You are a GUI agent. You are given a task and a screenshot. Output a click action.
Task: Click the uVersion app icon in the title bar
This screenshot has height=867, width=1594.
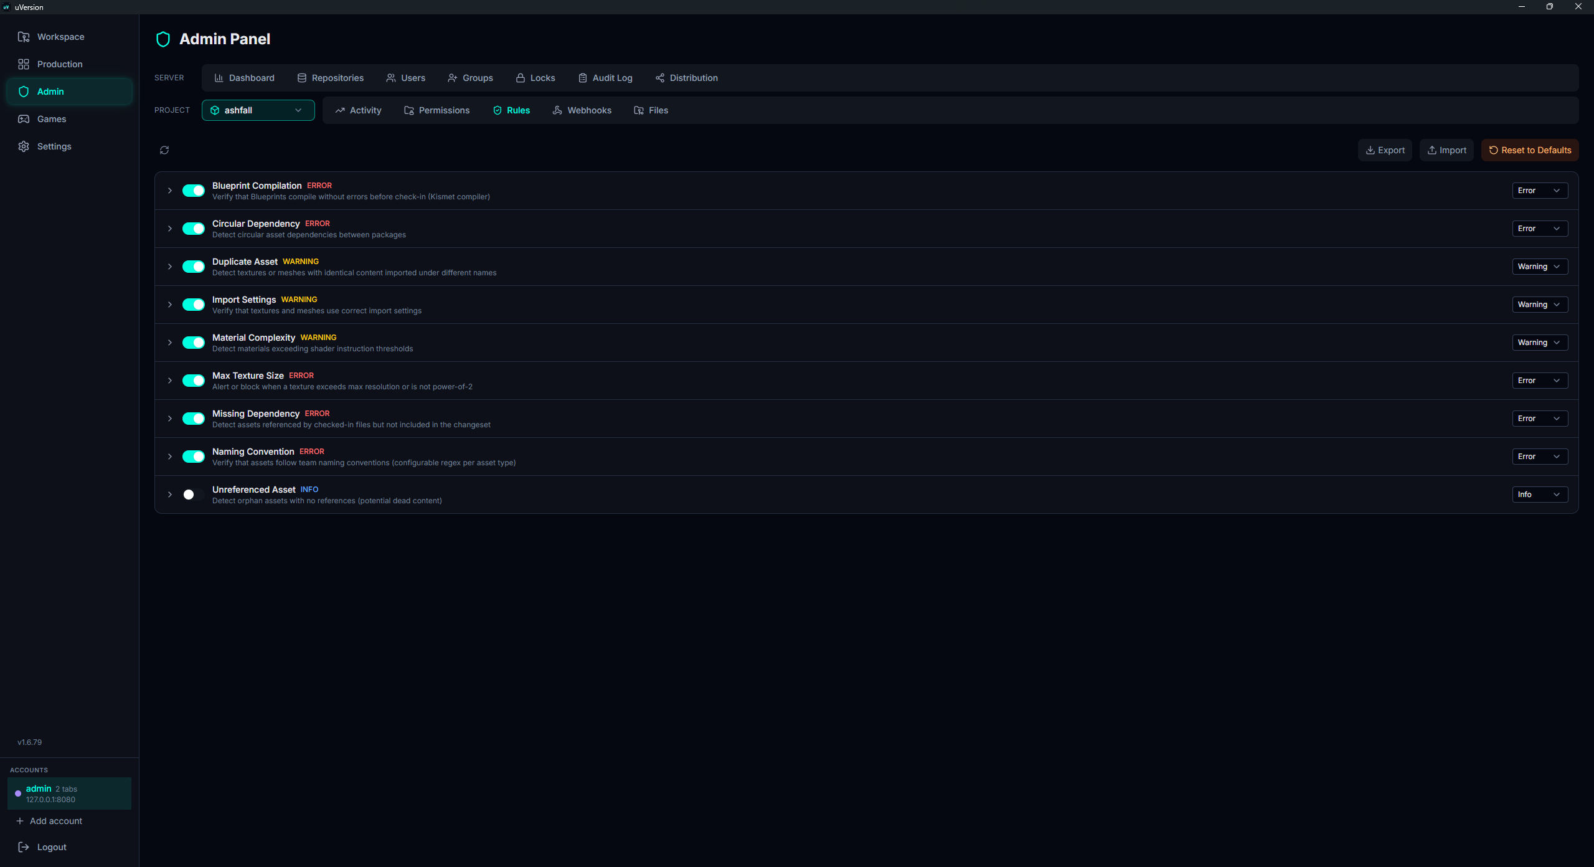(6, 7)
